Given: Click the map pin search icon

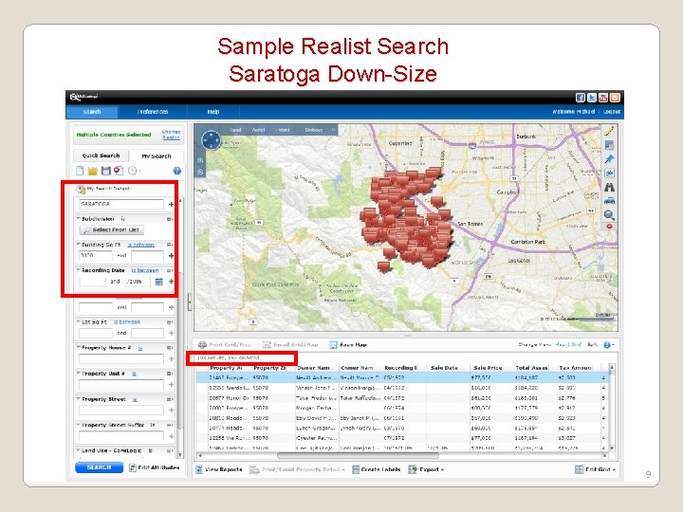Looking at the screenshot, I should [x=119, y=171].
